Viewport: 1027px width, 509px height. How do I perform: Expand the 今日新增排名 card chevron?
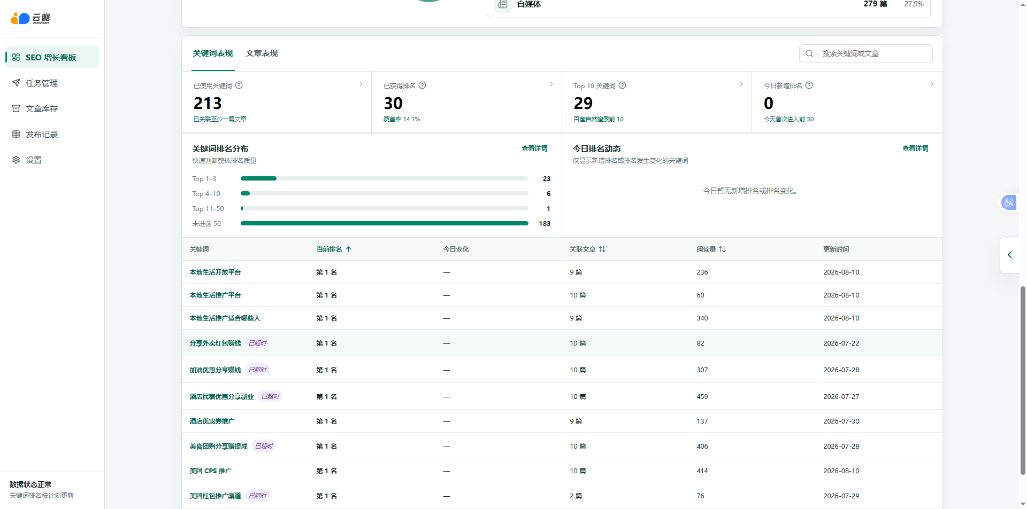point(932,84)
